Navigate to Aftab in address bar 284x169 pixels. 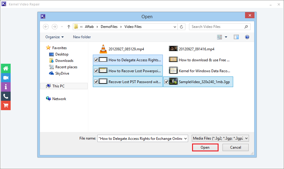pos(89,27)
